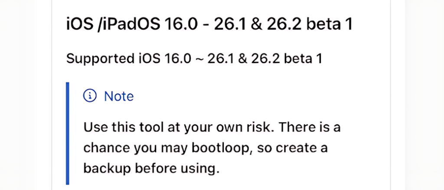Click the words "you may" in the note
The height and width of the screenshot is (190, 444).
click(160, 149)
